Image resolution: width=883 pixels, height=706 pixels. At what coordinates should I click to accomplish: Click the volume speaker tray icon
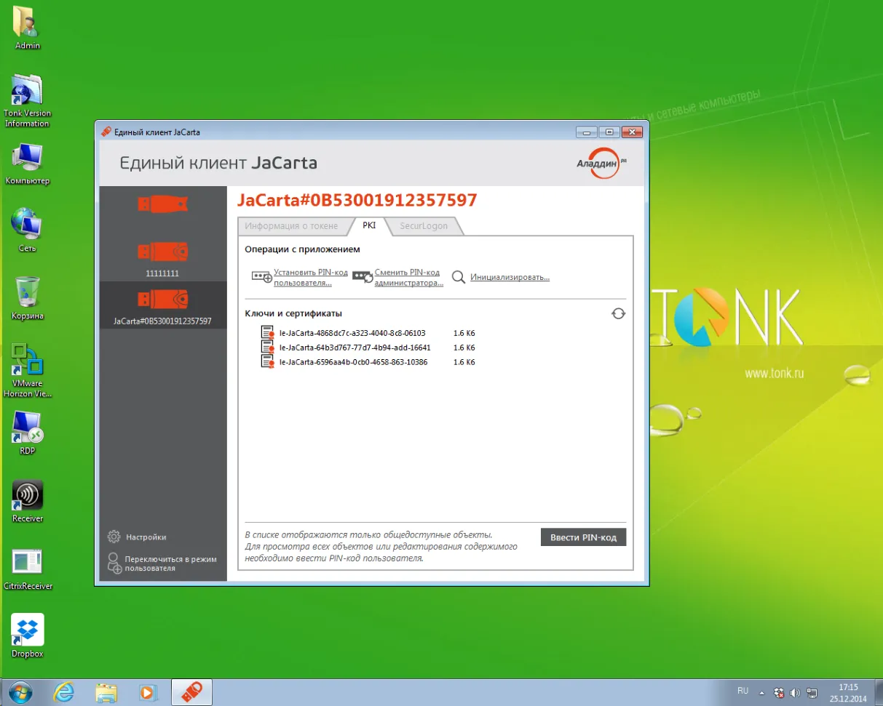795,692
